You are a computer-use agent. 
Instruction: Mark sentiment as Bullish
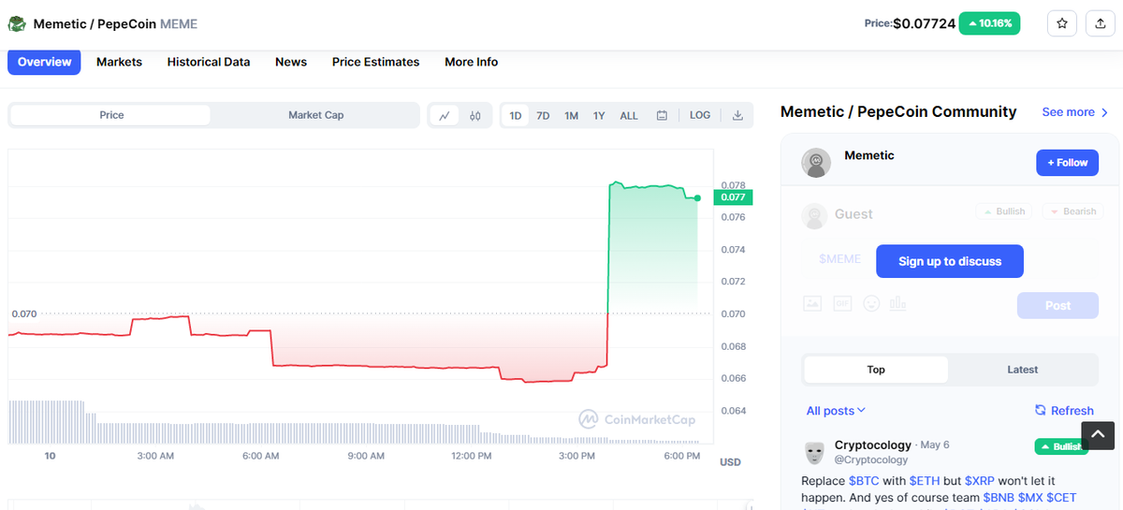(1003, 211)
